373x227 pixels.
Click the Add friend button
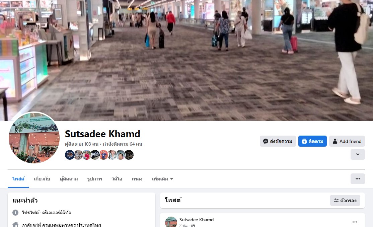pos(347,141)
